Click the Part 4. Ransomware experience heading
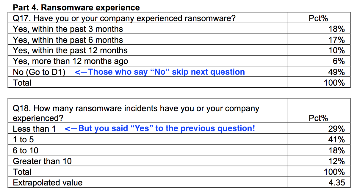357x192 pixels. (76, 7)
